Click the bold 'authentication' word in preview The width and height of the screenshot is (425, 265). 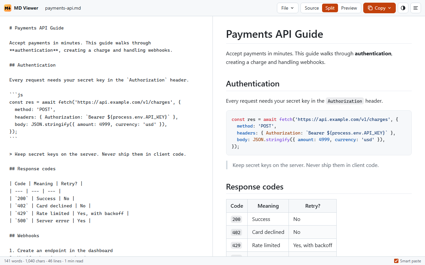(373, 54)
